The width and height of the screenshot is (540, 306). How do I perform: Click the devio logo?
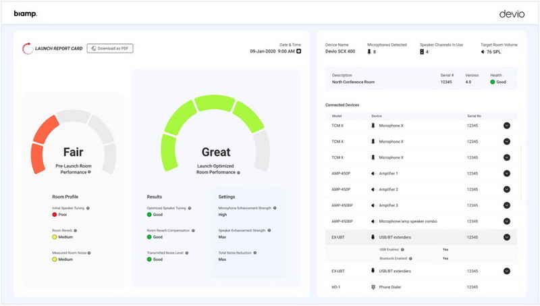(x=512, y=14)
